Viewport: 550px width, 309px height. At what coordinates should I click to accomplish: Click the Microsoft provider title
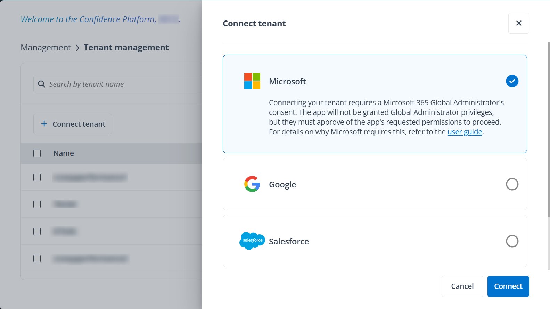[x=287, y=81]
